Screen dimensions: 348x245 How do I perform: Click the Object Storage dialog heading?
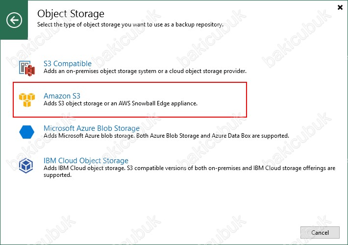point(71,13)
